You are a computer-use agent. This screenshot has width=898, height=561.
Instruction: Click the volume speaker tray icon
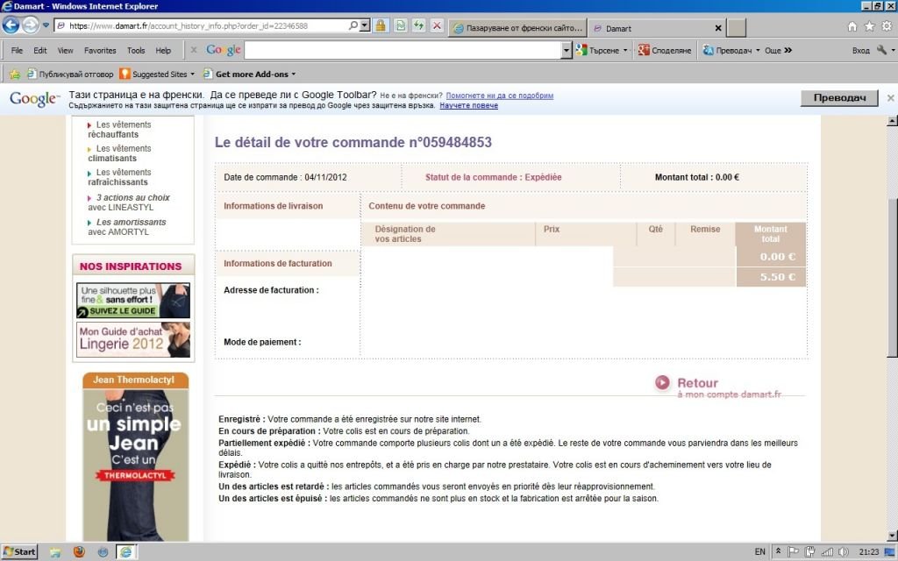click(843, 552)
